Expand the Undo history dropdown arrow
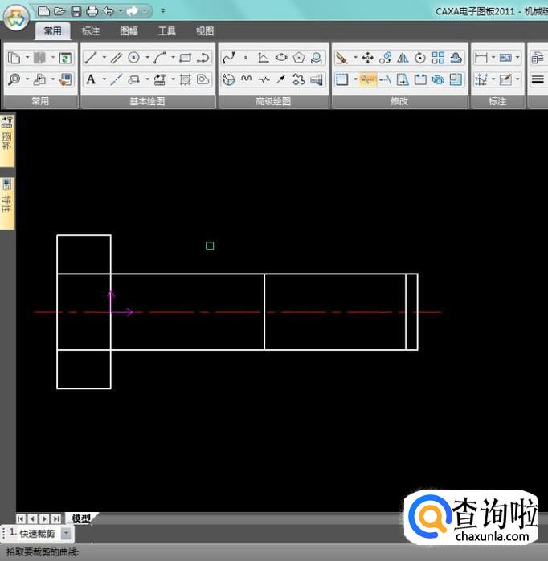The width and height of the screenshot is (548, 561). 119,11
